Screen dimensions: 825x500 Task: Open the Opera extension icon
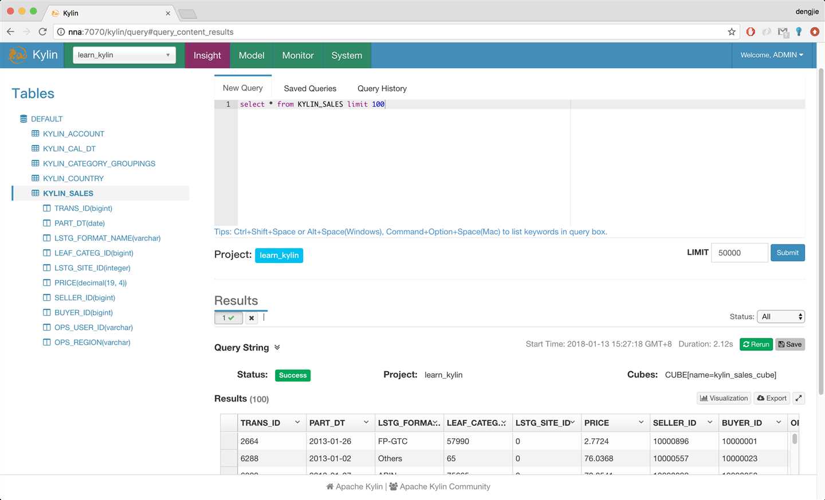click(751, 32)
